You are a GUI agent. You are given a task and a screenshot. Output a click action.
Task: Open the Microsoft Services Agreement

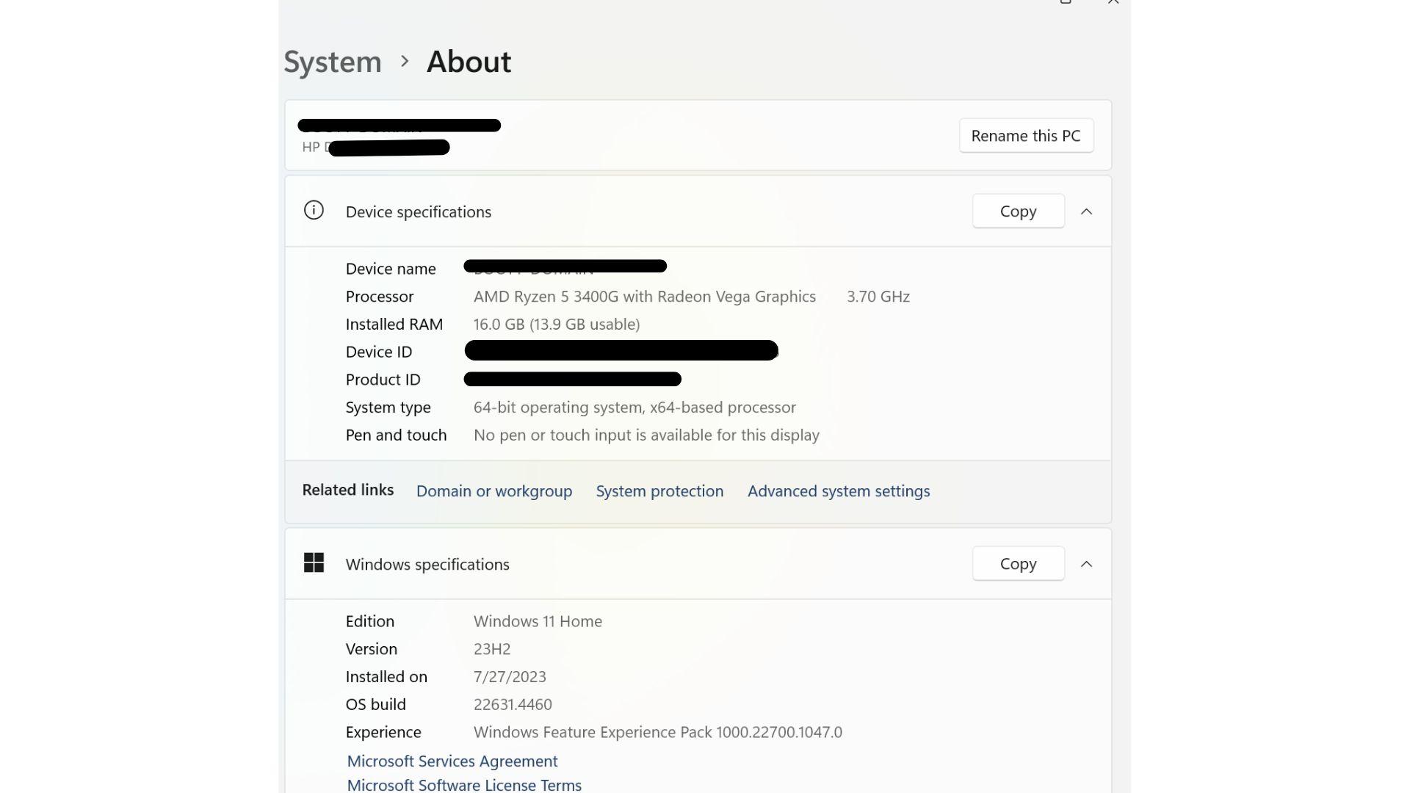coord(452,761)
